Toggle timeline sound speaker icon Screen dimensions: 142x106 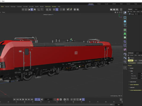42,100
